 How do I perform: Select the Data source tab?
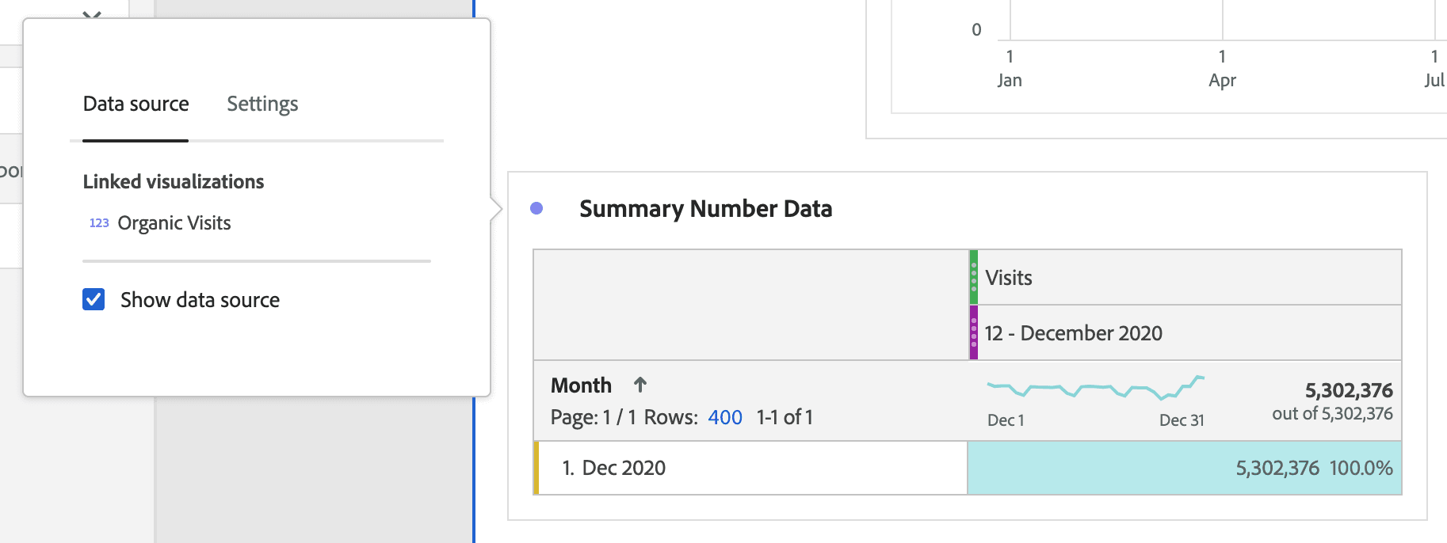(x=136, y=104)
